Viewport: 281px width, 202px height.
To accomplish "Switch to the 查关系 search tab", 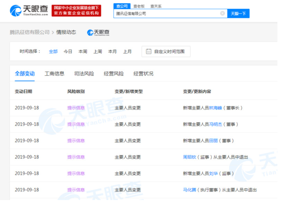I will pos(156,6).
